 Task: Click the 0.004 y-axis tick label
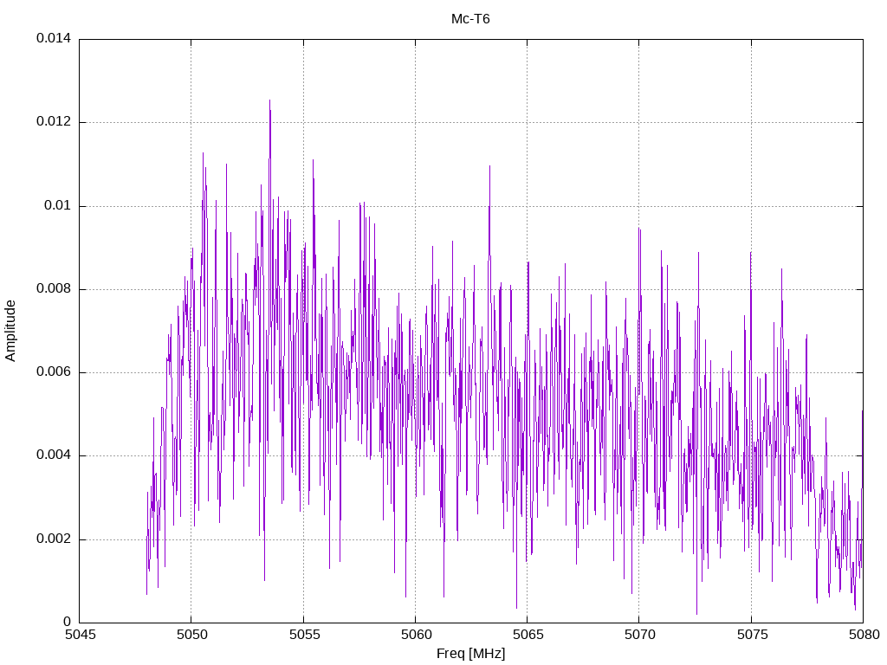point(54,455)
